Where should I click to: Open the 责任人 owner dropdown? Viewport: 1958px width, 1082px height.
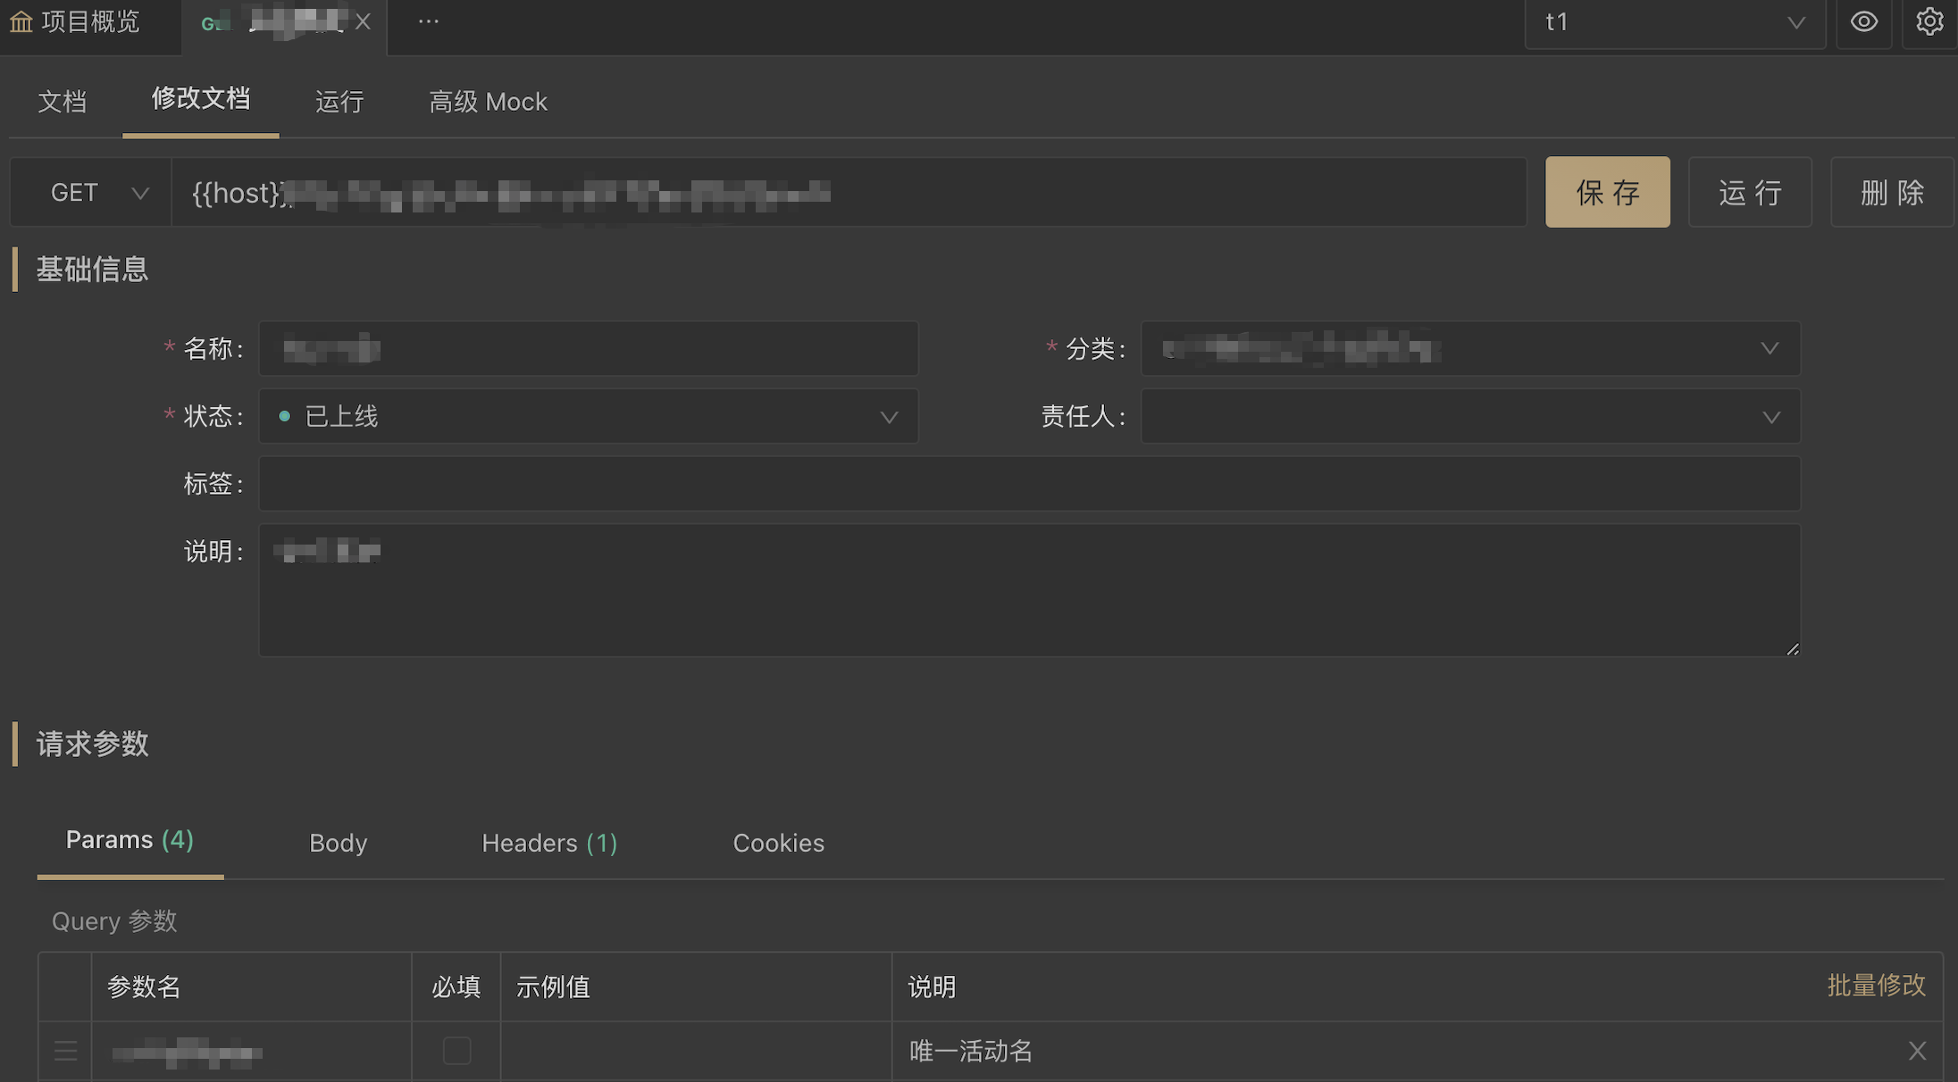(1470, 417)
